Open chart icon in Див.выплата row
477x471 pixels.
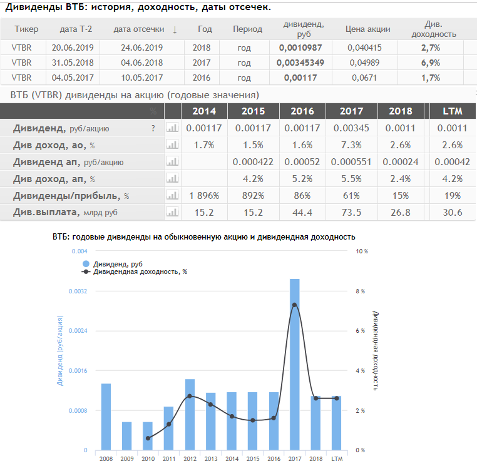172,212
